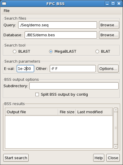This screenshot has width=123, height=165.
Task: Click the Database file path field
Action: (x=61, y=35)
